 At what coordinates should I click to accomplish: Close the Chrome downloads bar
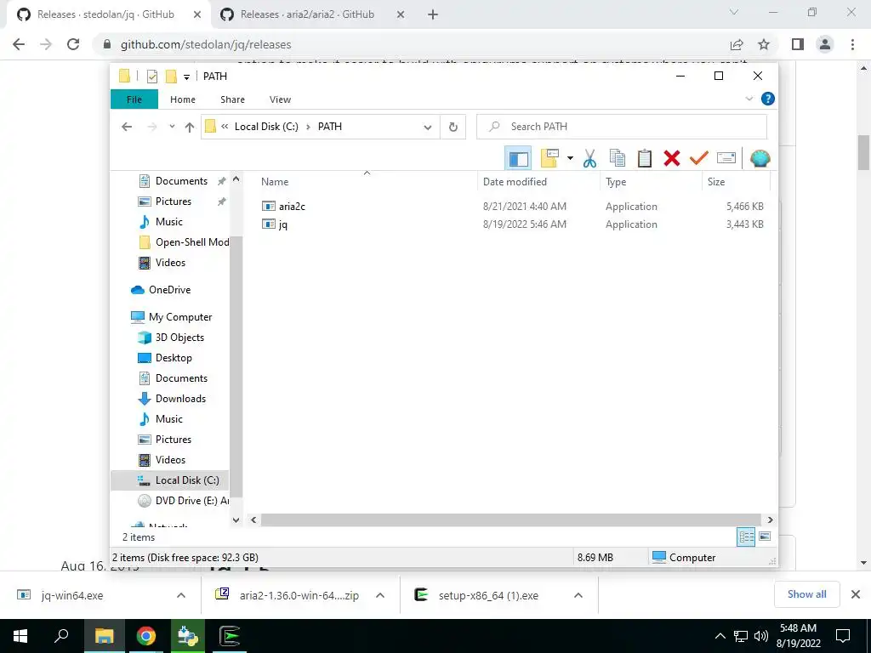tap(856, 594)
